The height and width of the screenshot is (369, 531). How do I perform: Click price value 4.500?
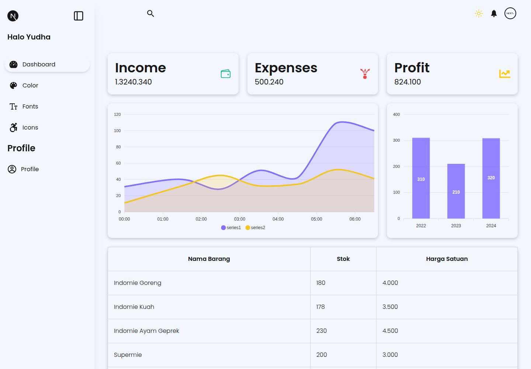(390, 331)
